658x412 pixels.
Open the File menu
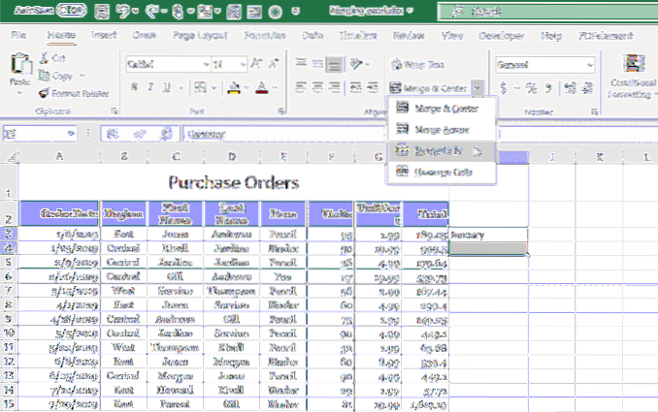(18, 35)
